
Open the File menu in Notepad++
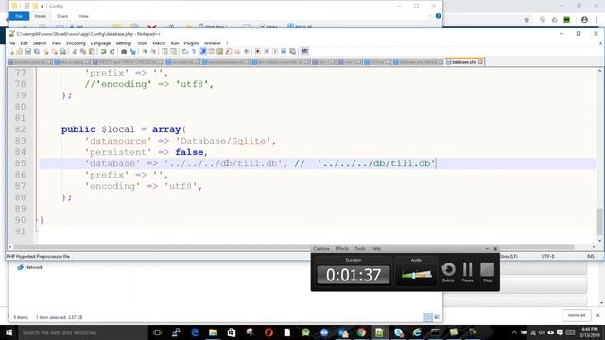click(x=12, y=43)
